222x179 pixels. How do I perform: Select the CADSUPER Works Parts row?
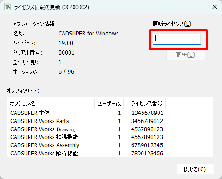(x=110, y=121)
